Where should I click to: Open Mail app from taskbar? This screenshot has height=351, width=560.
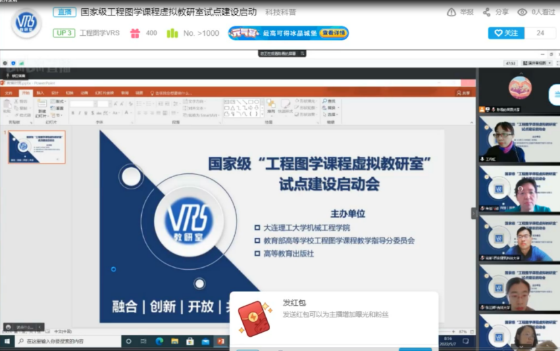click(205, 342)
